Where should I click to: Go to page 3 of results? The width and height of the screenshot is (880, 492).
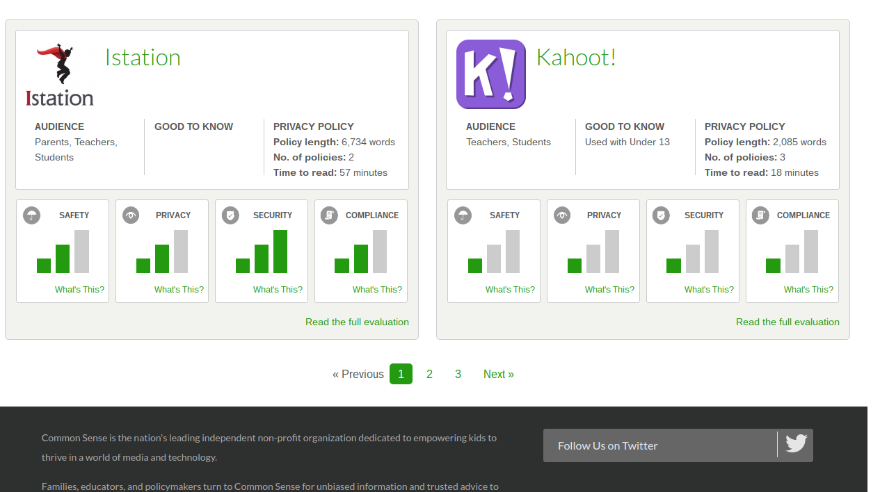(458, 374)
